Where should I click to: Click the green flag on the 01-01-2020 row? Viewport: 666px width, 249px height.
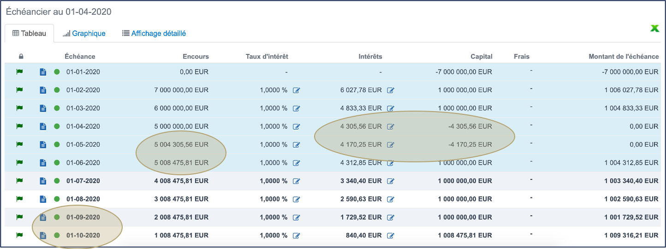coord(19,72)
